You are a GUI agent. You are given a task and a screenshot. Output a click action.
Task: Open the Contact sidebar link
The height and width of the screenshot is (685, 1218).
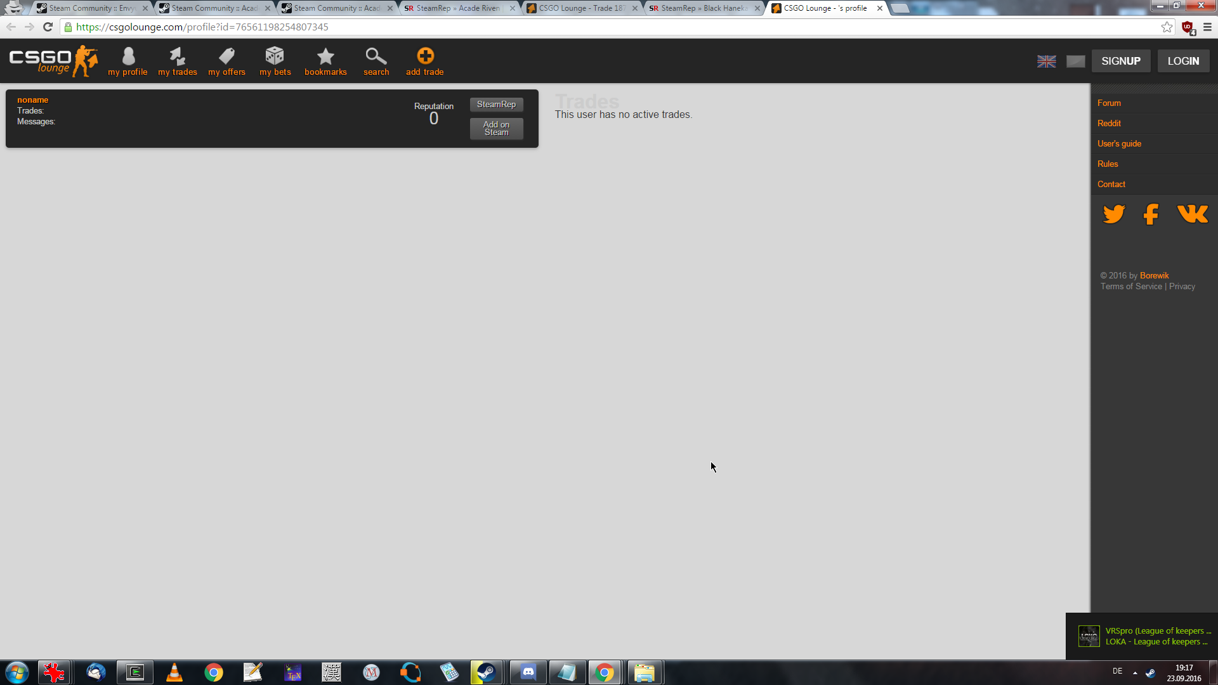1111,184
